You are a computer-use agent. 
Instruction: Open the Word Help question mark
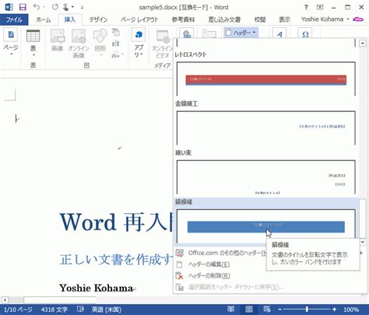click(306, 7)
